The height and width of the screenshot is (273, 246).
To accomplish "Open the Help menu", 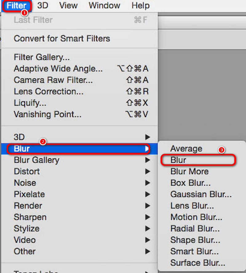I will [140, 6].
